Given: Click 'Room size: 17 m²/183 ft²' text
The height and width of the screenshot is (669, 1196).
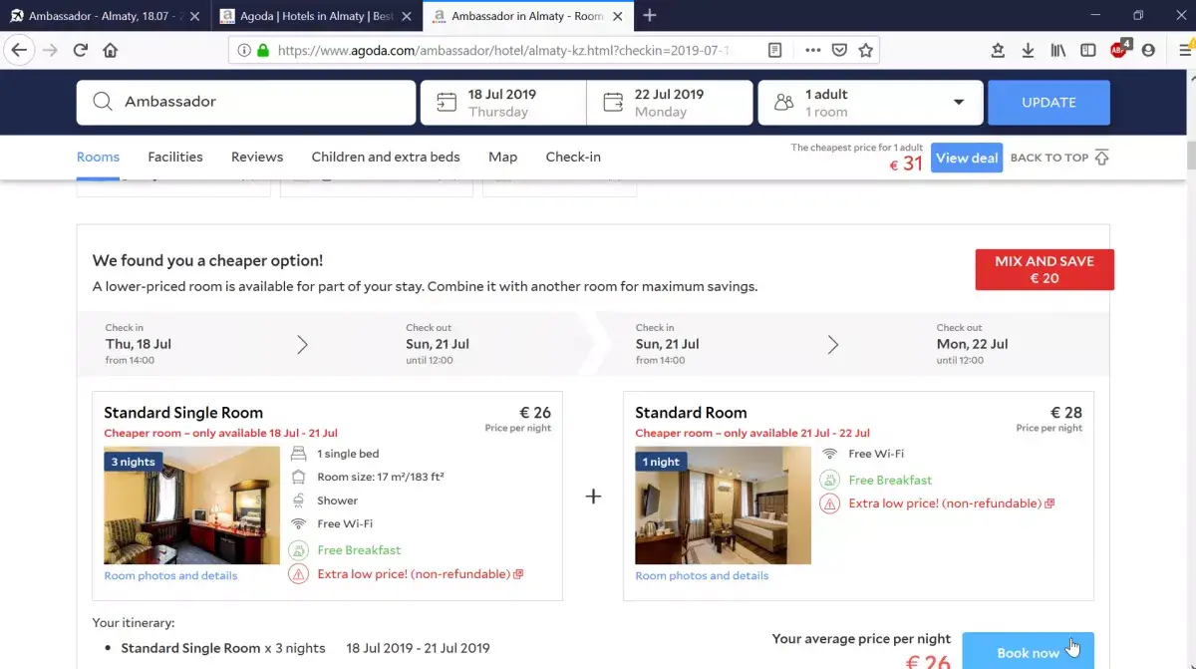Looking at the screenshot, I should click(x=381, y=477).
